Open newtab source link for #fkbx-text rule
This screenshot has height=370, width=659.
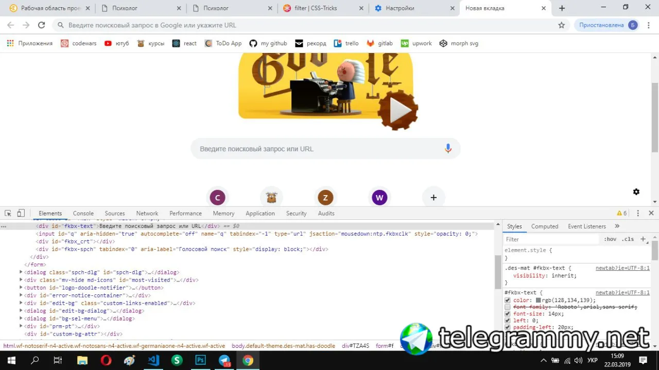pos(622,292)
